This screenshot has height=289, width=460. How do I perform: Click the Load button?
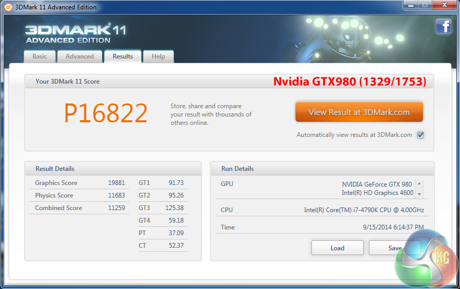(x=338, y=248)
